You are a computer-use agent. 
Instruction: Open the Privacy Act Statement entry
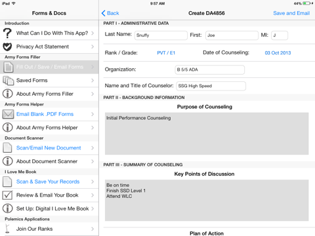click(49, 47)
